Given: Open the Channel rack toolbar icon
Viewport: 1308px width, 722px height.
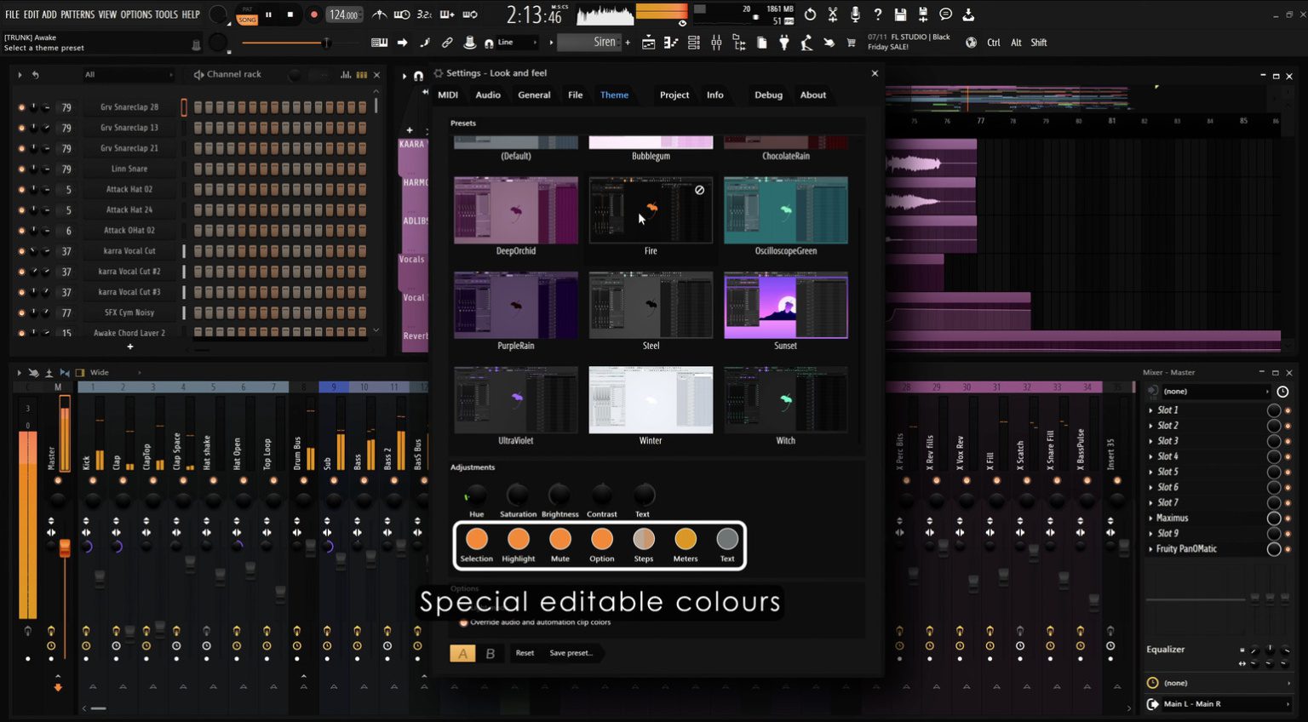Looking at the screenshot, I should point(694,43).
